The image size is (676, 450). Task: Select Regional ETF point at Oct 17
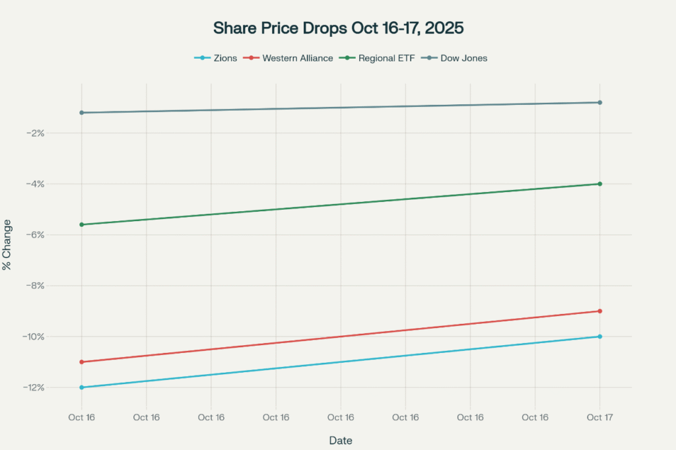[x=599, y=184]
